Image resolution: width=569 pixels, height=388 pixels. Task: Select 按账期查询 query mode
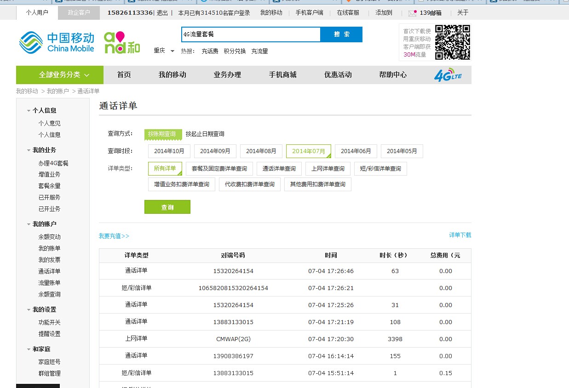163,134
